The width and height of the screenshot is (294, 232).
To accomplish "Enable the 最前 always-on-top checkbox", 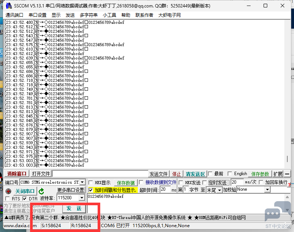I will click(x=210, y=174).
